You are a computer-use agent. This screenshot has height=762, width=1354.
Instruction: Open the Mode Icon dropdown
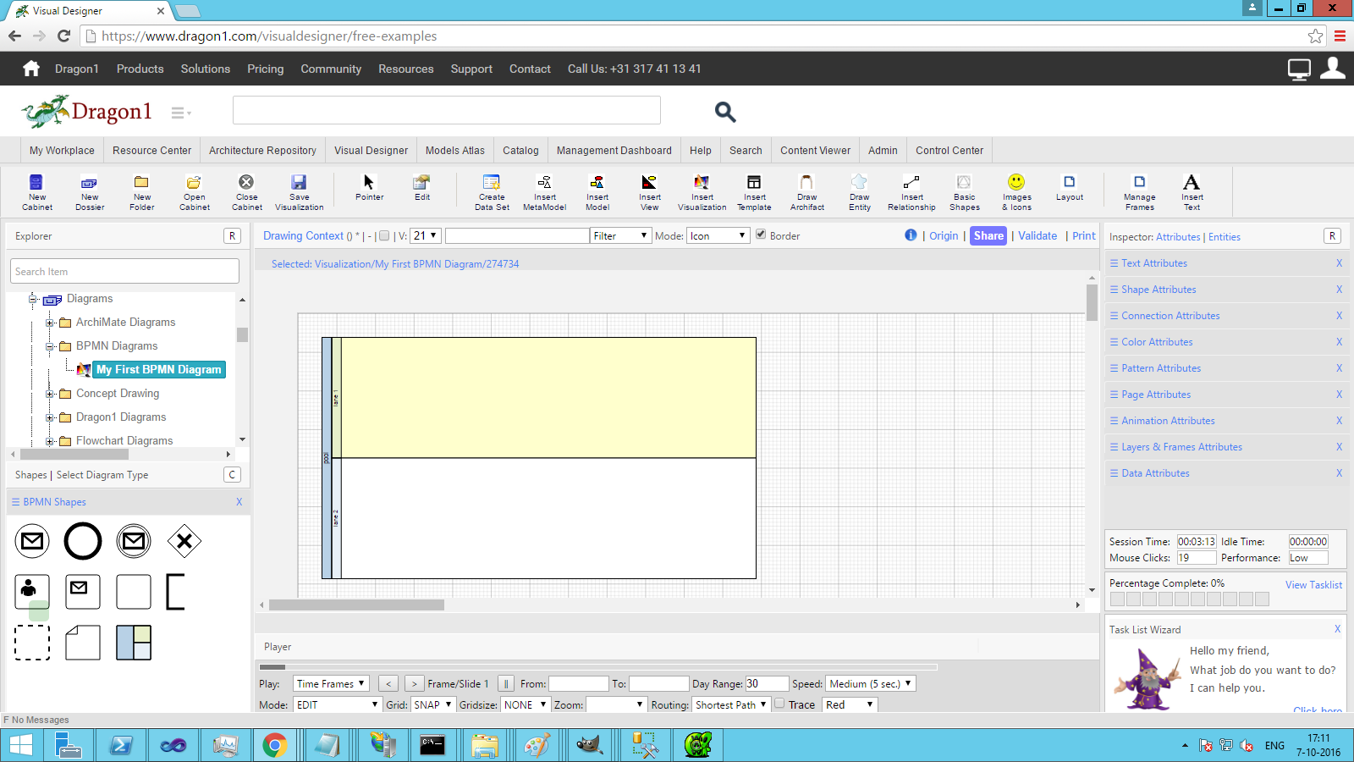coord(718,236)
